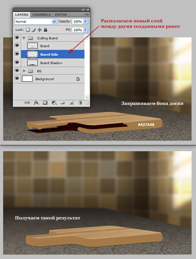
Task: Select the Board Side layer thumbnail
Action: (32, 54)
